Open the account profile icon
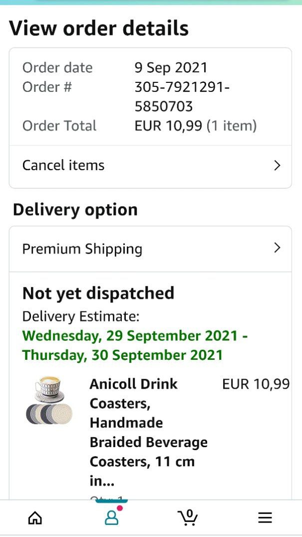 (111, 518)
